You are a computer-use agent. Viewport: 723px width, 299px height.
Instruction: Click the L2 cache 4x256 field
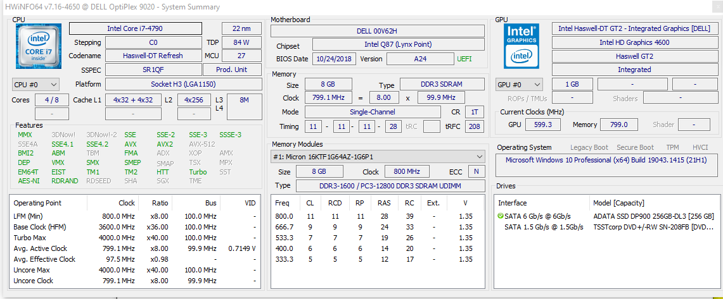pyautogui.click(x=194, y=100)
